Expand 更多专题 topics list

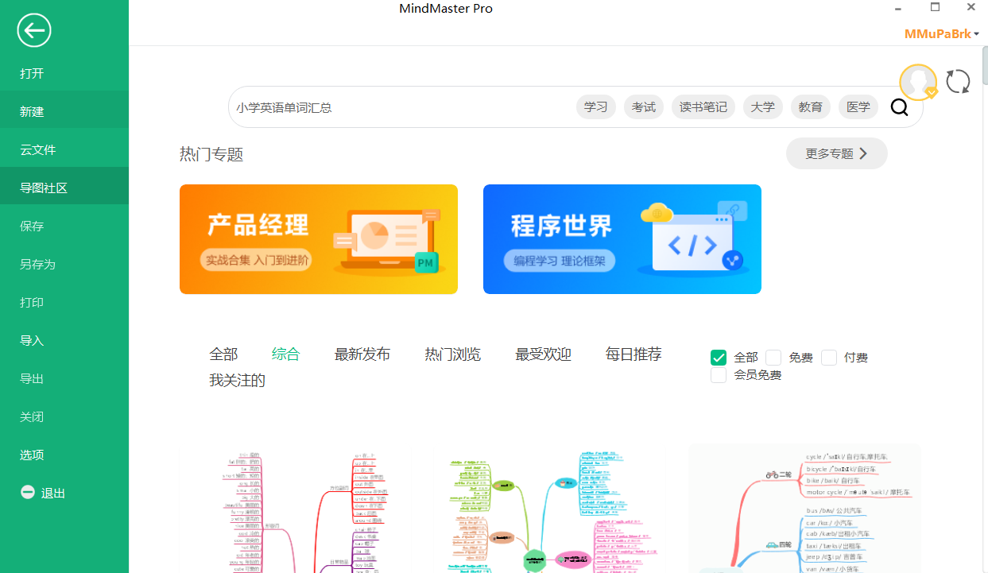click(x=837, y=153)
